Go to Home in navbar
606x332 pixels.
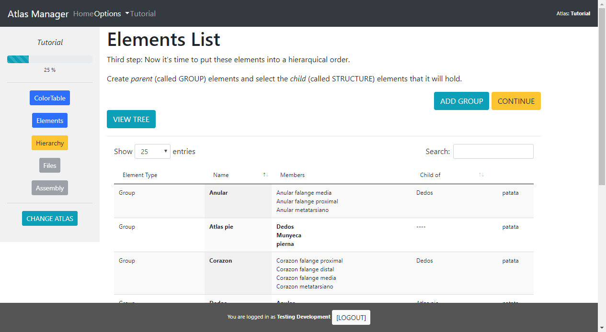pyautogui.click(x=83, y=14)
